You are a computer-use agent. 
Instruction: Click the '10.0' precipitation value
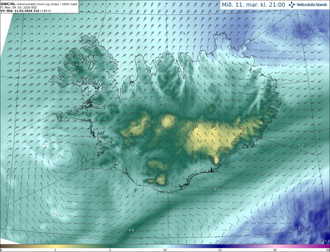coord(54,213)
